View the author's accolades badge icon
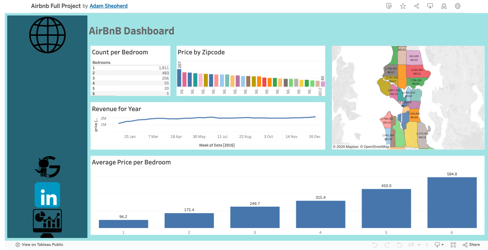 pyautogui.click(x=444, y=6)
